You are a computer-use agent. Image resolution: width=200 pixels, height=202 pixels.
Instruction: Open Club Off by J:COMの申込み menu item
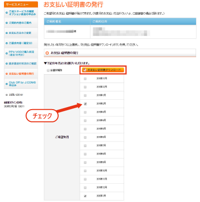[21, 84]
